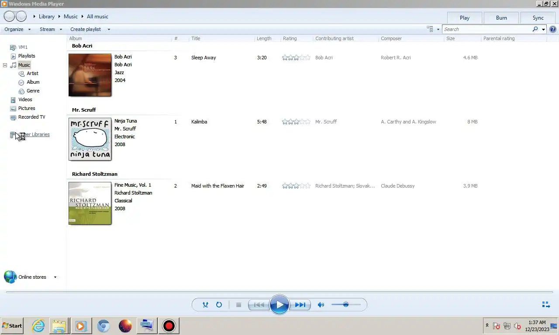Switch to the Burn tab

point(501,18)
